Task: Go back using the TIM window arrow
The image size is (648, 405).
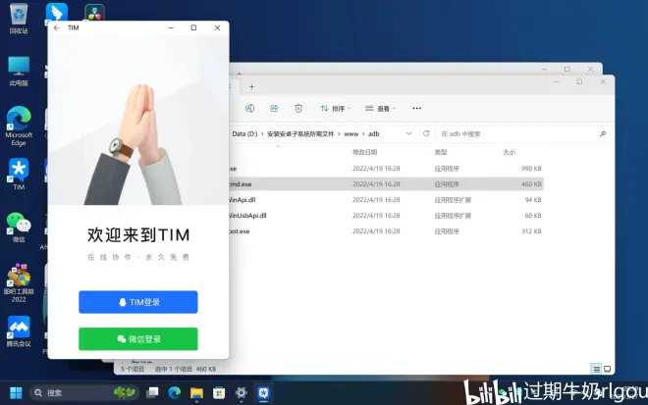Action: point(57,27)
